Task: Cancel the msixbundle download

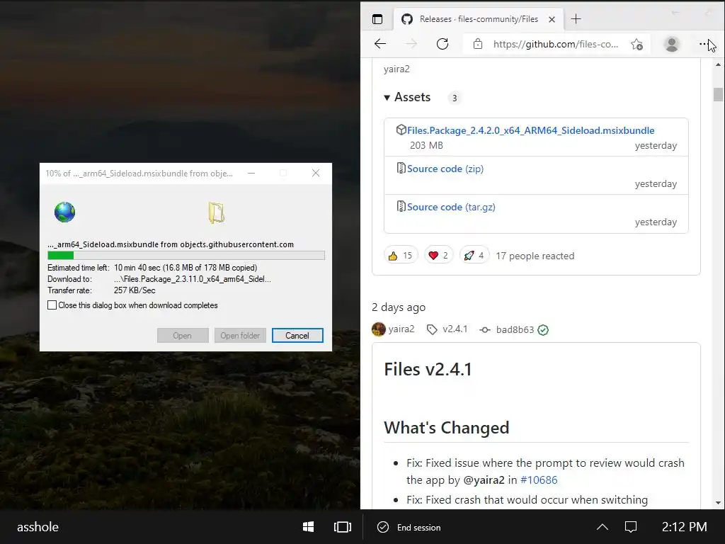Action: pos(297,335)
